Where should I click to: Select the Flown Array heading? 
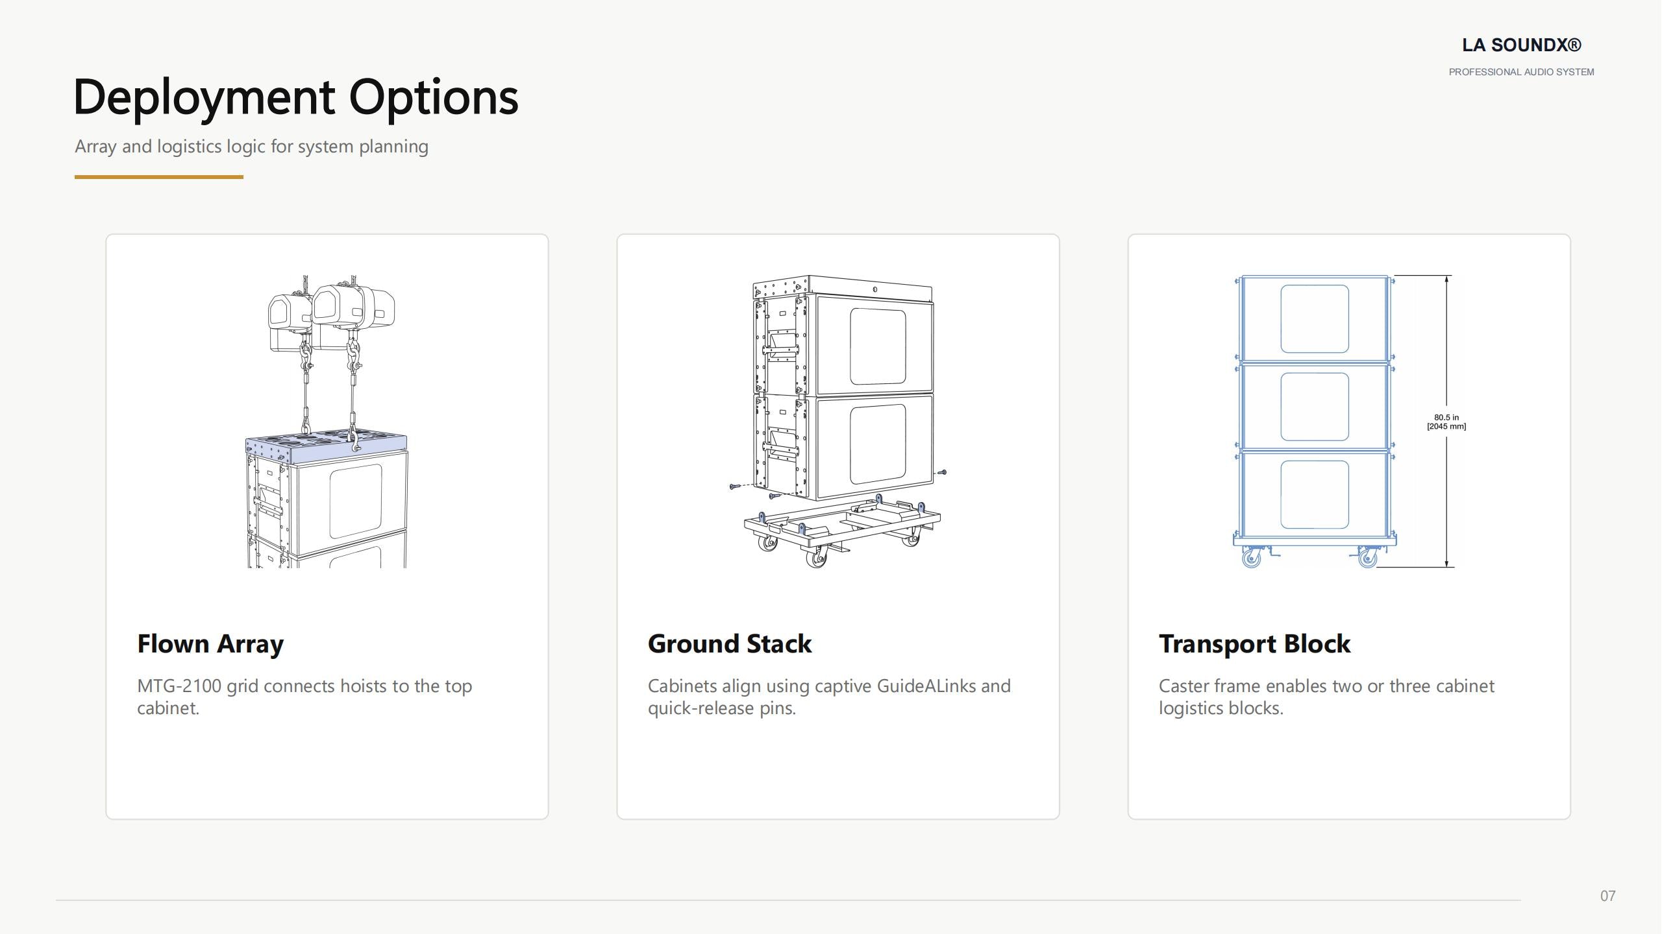click(210, 643)
